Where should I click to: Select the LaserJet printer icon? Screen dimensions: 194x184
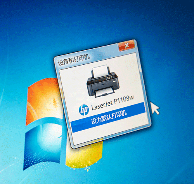[103, 81]
